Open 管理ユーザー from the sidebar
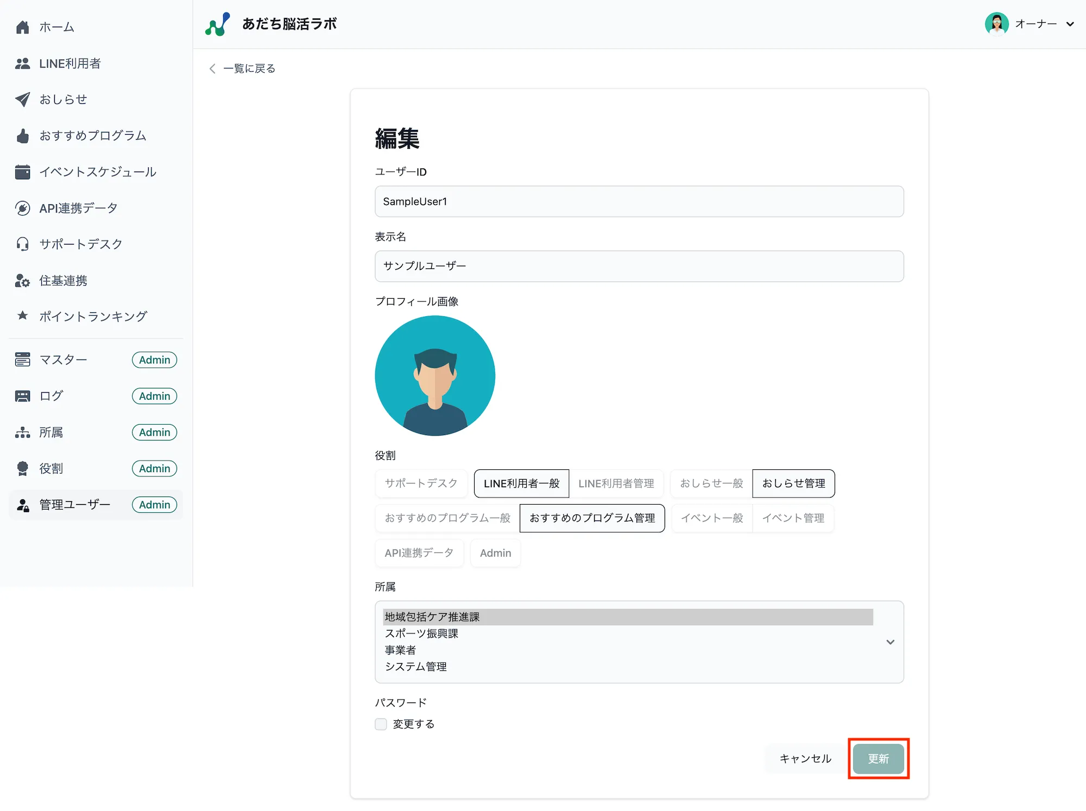This screenshot has width=1086, height=811. click(x=74, y=505)
